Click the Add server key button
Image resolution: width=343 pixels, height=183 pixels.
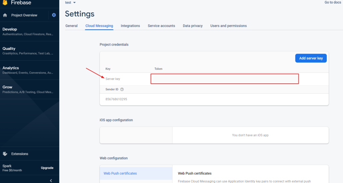click(311, 58)
